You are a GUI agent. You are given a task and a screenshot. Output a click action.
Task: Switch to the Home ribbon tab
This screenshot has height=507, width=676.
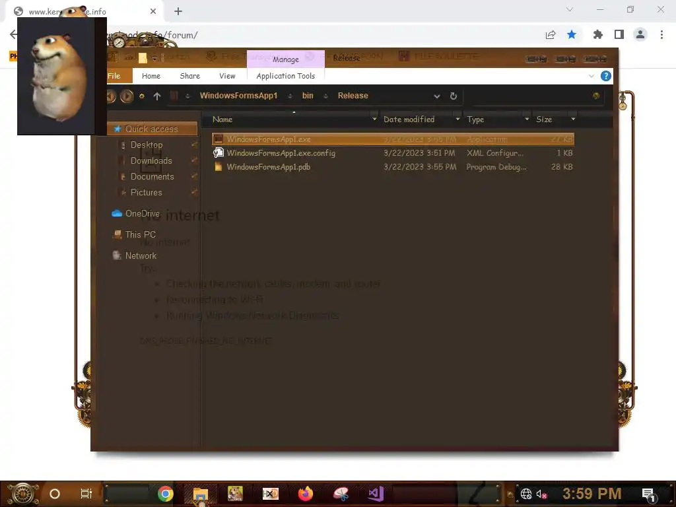coord(151,76)
